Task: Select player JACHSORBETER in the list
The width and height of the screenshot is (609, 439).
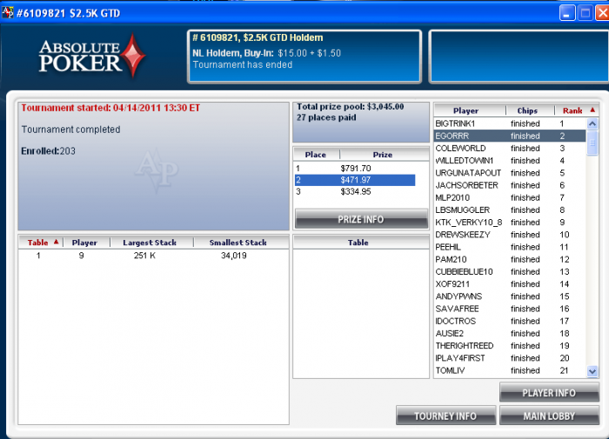Action: [510, 185]
